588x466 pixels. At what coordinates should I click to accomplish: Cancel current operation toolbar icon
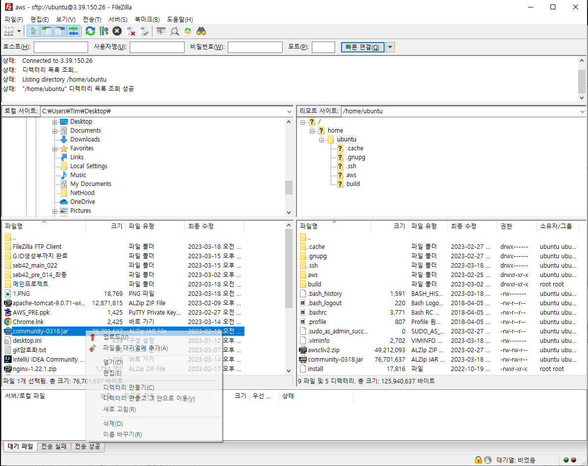click(x=117, y=31)
